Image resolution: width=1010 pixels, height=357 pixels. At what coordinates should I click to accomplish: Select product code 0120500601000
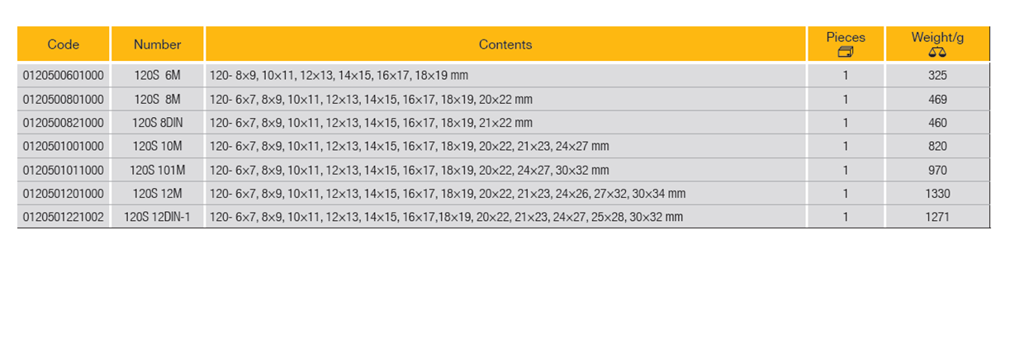(64, 76)
